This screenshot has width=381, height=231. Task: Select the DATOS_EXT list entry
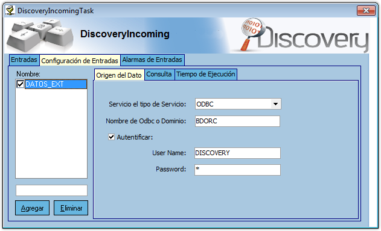pos(56,84)
